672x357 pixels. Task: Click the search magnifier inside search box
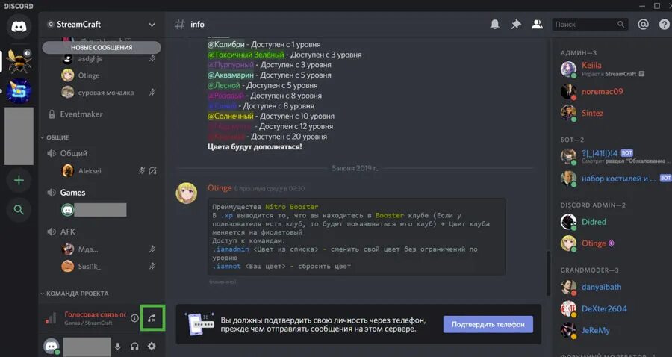[x=620, y=25]
